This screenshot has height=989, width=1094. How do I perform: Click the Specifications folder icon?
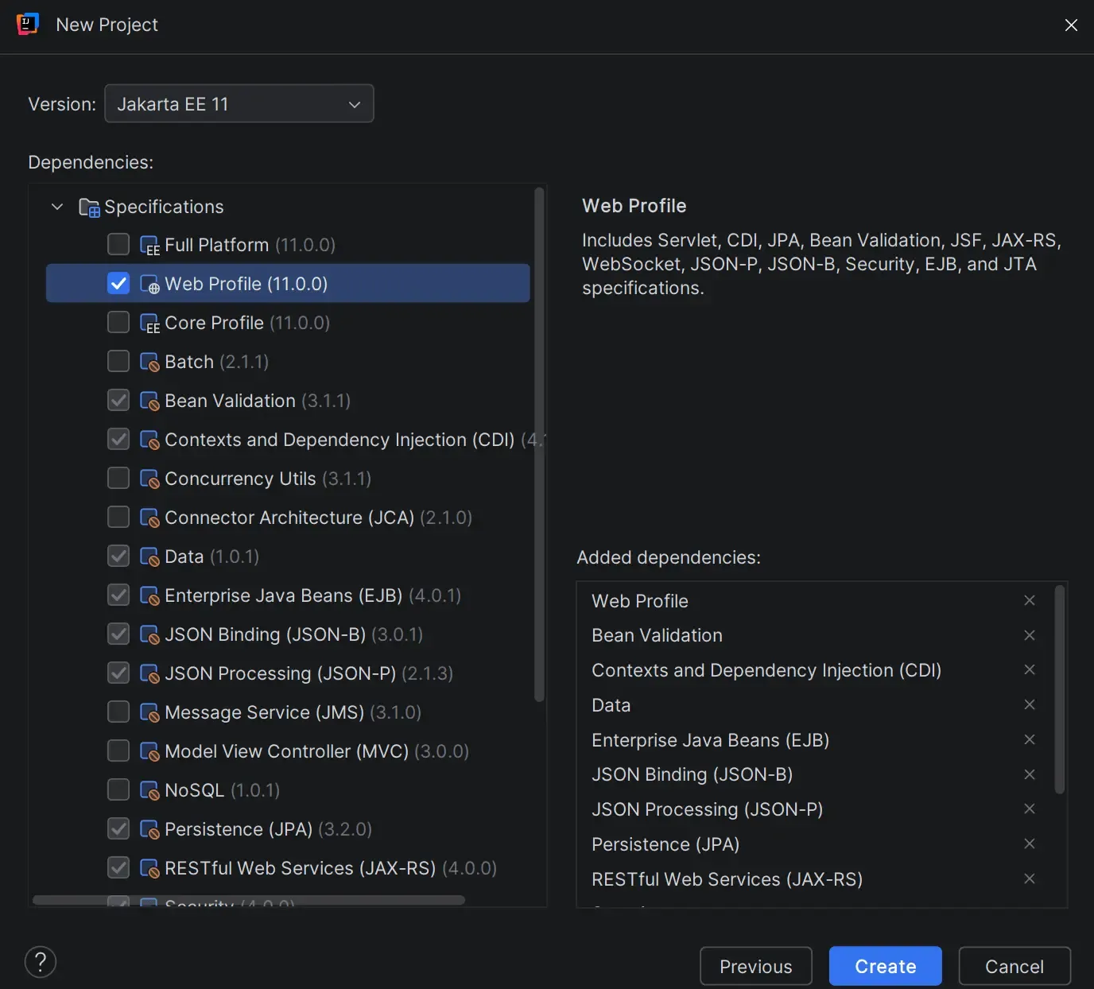pyautogui.click(x=89, y=207)
